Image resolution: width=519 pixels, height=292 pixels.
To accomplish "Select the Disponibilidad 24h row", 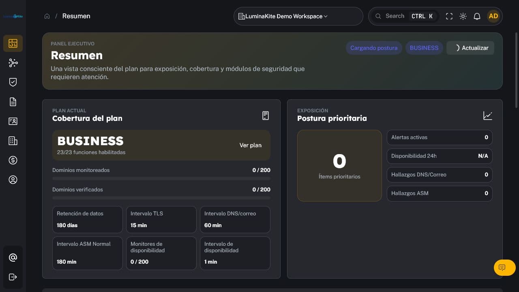I will [440, 156].
